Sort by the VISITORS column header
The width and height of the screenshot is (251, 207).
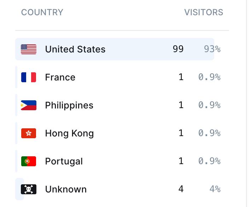coord(204,12)
